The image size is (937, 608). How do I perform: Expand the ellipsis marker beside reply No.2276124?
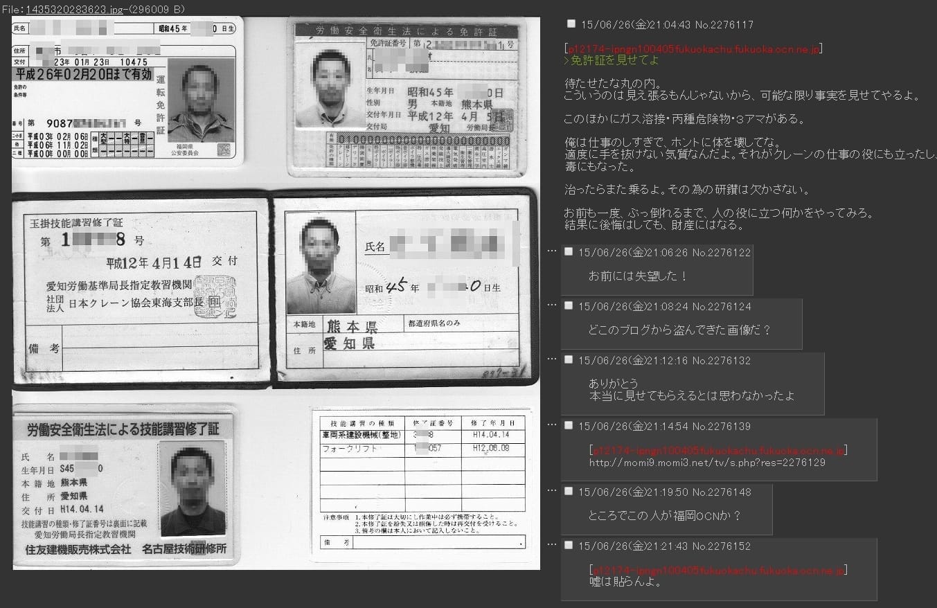(x=552, y=304)
